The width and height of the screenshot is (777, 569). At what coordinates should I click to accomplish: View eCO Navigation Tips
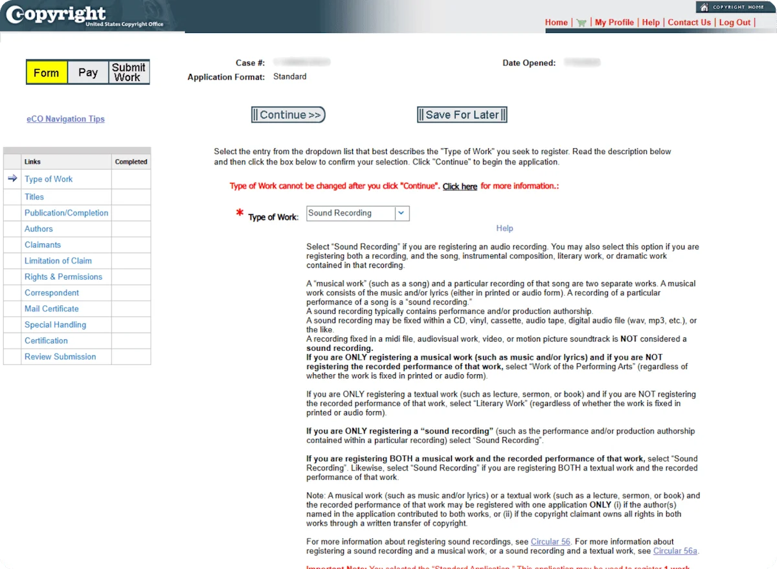point(65,118)
